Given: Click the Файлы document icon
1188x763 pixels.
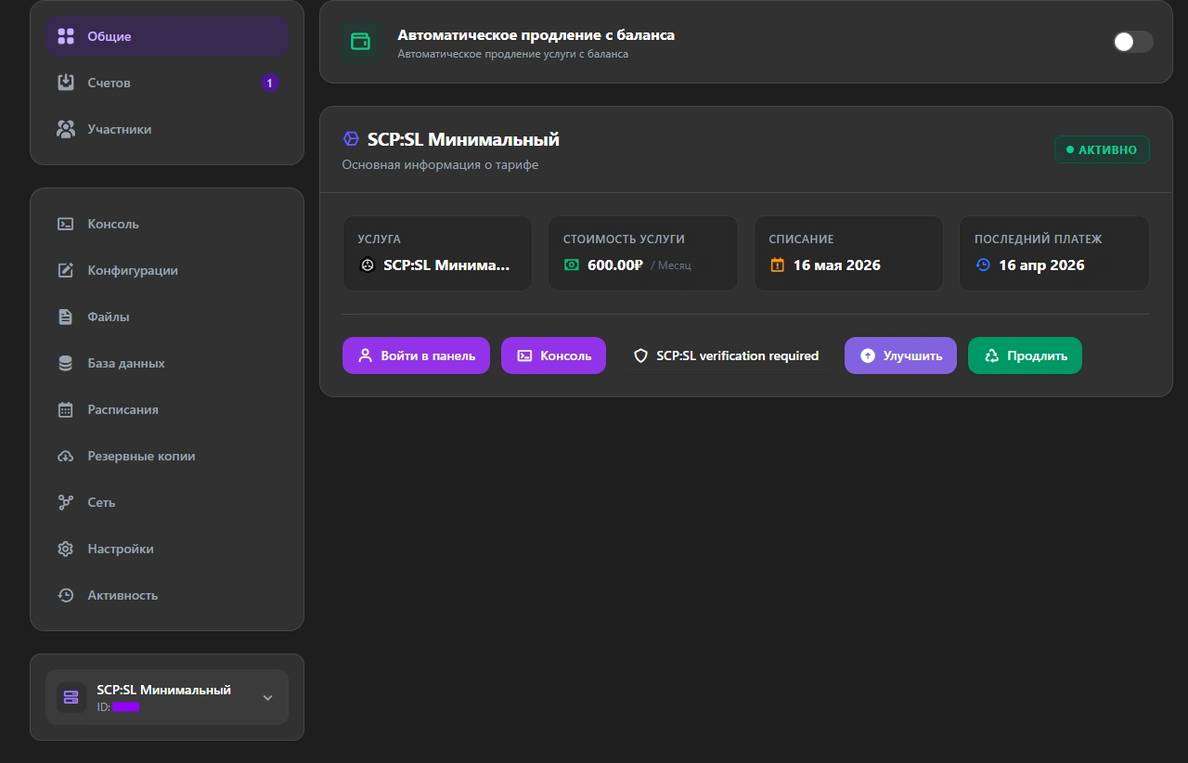Looking at the screenshot, I should [66, 317].
